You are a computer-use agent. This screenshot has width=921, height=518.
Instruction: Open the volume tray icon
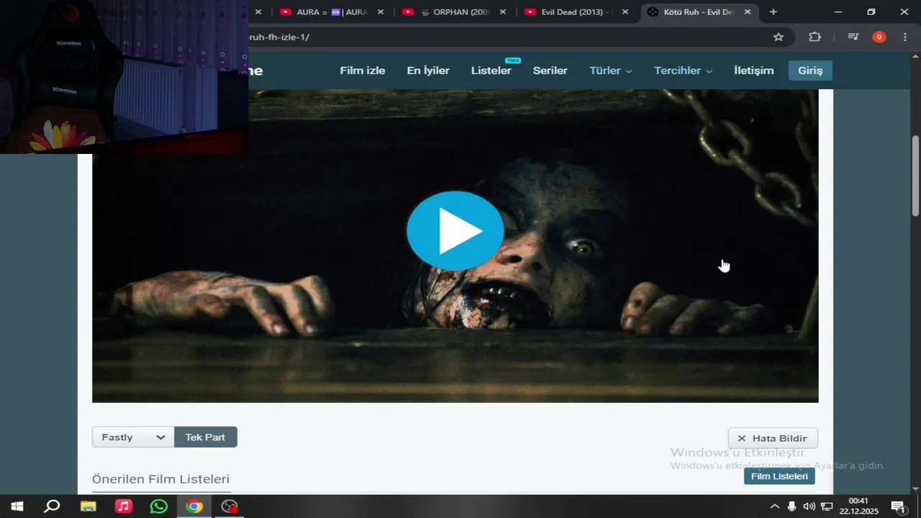pyautogui.click(x=809, y=506)
